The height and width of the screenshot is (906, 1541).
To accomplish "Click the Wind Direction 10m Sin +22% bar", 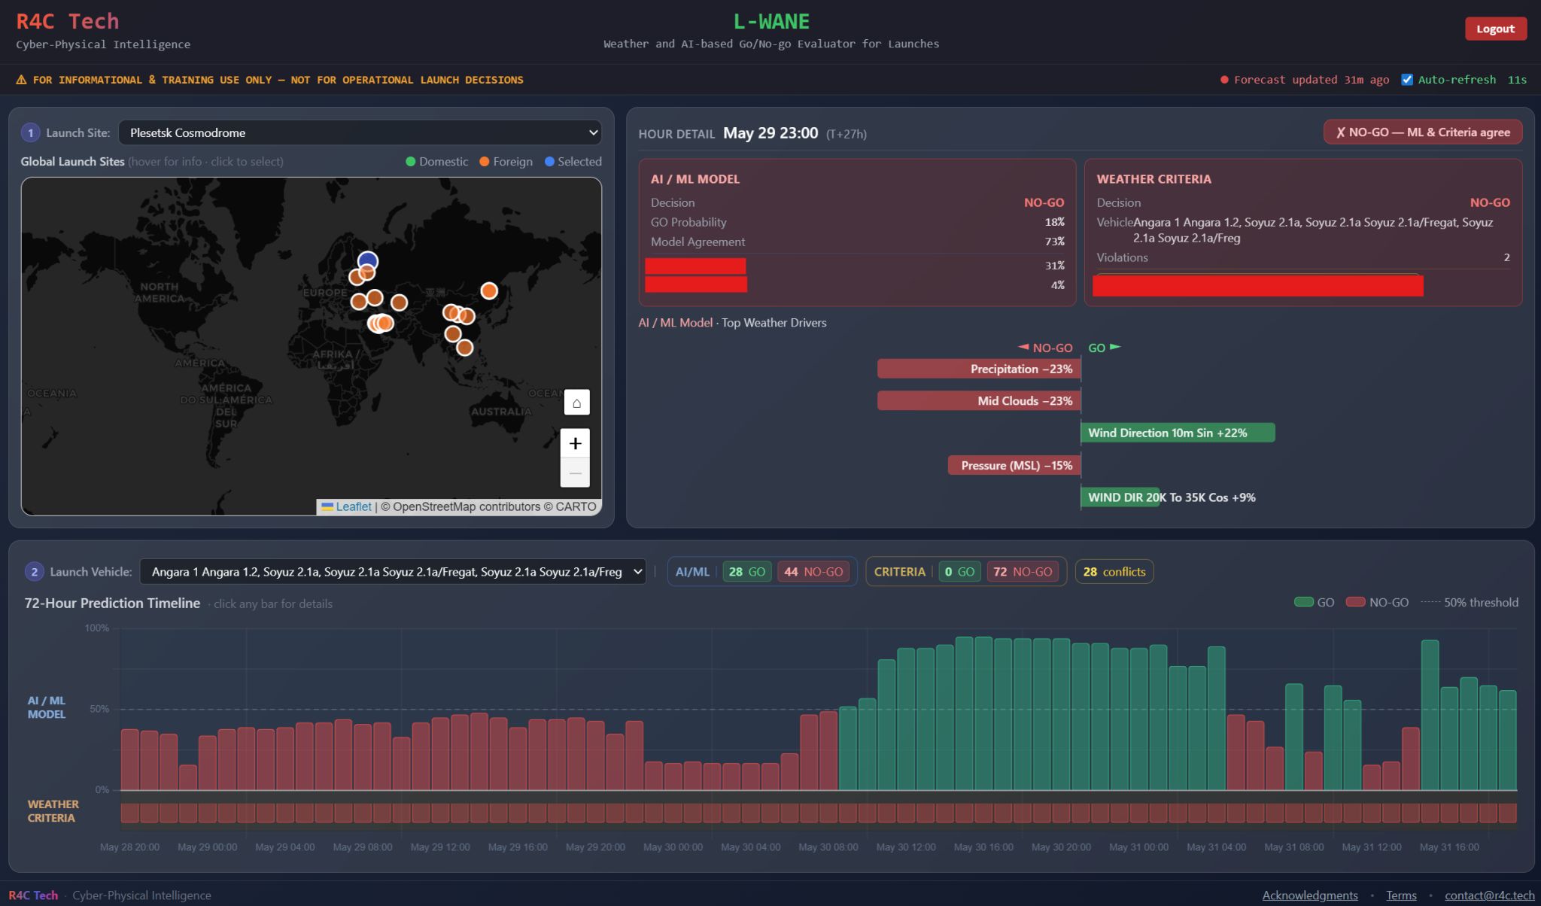I will click(1178, 433).
